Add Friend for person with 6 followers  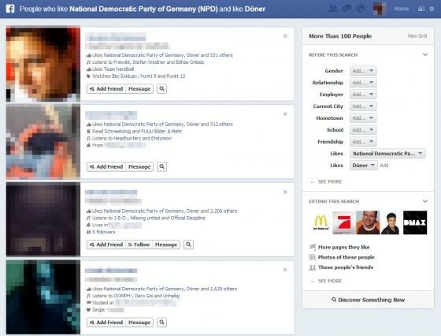pos(106,245)
